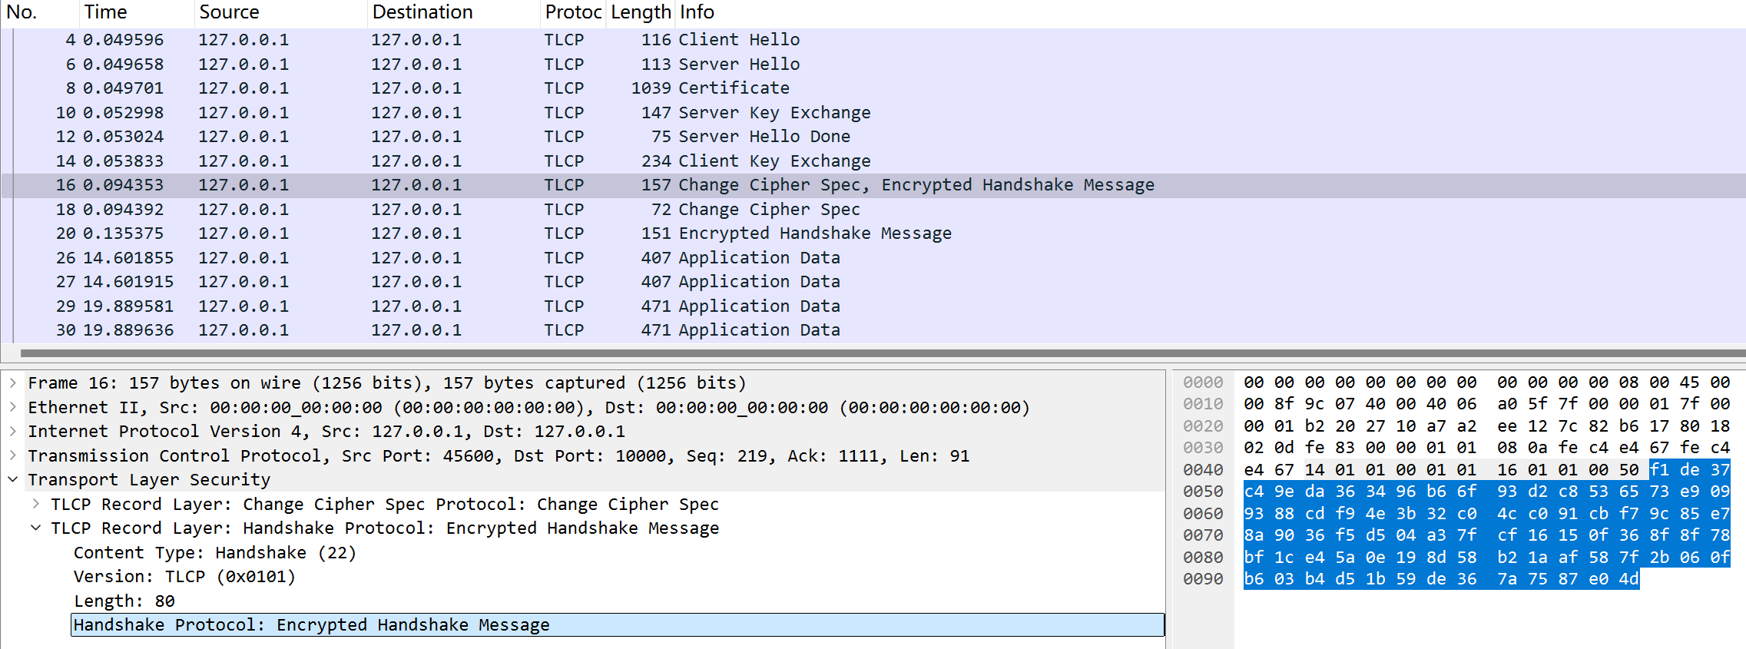Screen dimensions: 1746x649
Task: Select the Version: TLCP (0x0101) field
Action: click(184, 577)
